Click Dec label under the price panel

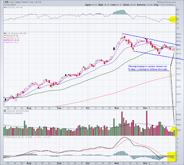(x=145, y=108)
